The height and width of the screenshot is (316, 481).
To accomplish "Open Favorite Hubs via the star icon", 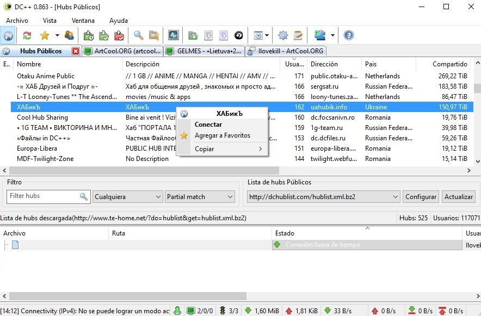I will coord(45,35).
